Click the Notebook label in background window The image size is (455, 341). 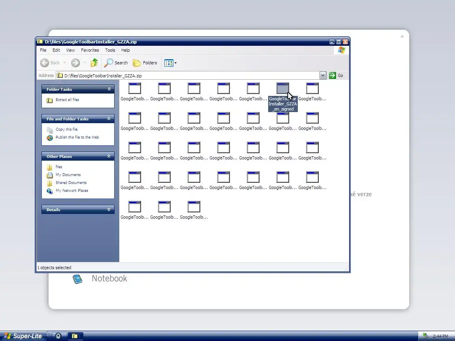pyautogui.click(x=109, y=278)
